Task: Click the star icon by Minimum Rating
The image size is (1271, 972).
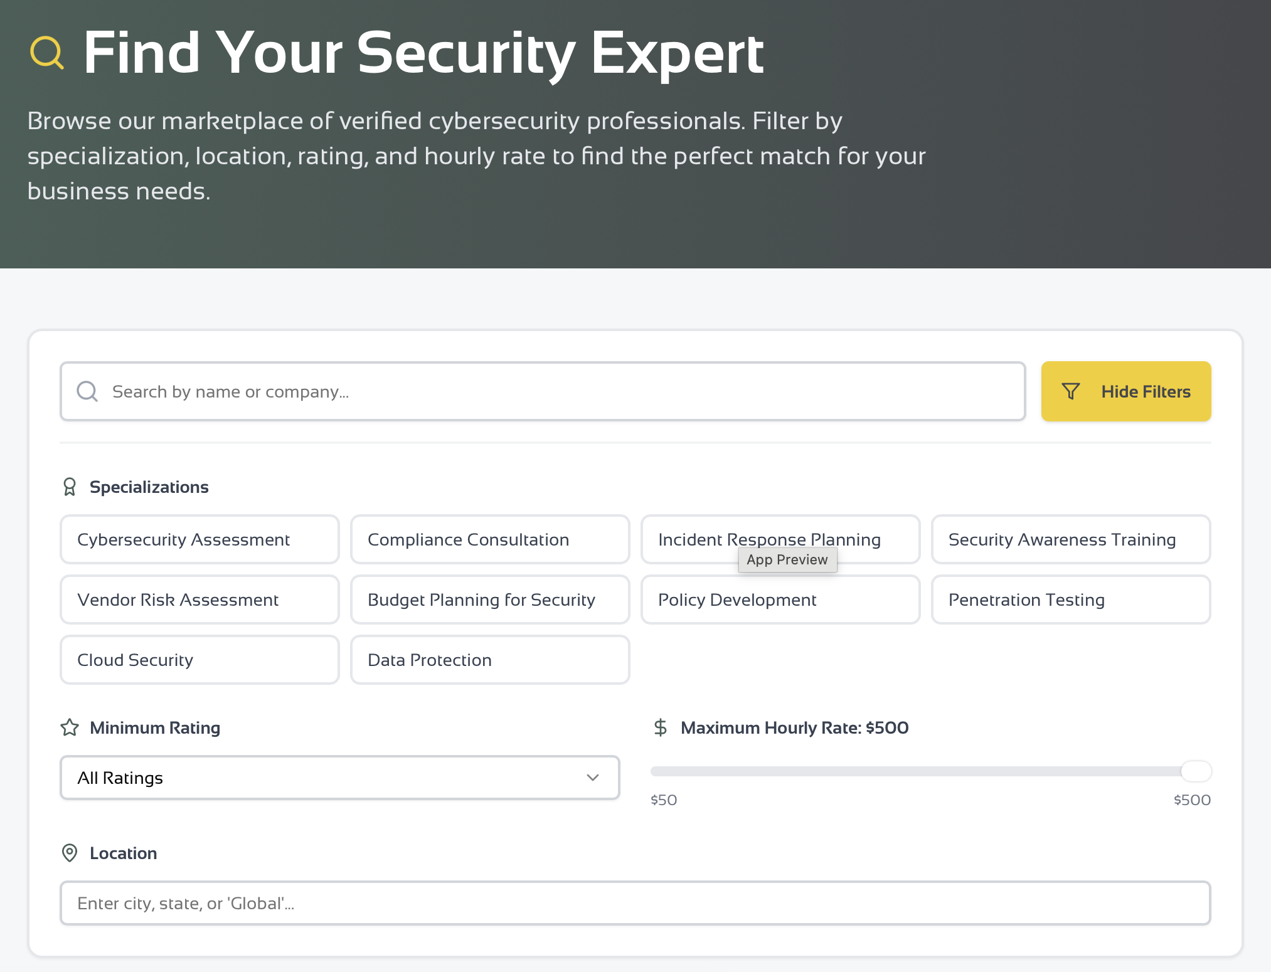Action: [70, 727]
